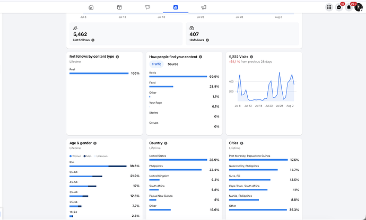The height and width of the screenshot is (220, 366).
Task: Click the Cities Other 35.3% bar
Action: pos(258,210)
